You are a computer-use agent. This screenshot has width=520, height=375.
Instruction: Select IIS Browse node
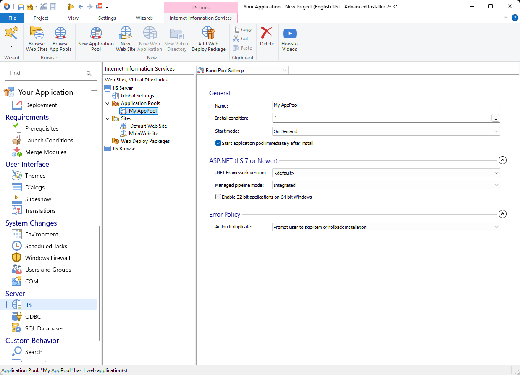tap(124, 149)
